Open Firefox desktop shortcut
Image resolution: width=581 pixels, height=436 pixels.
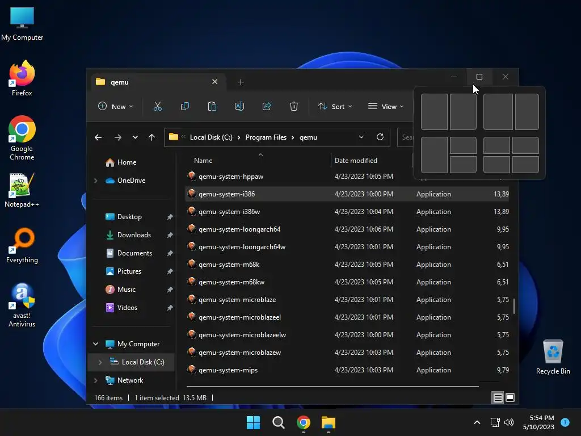coord(22,78)
